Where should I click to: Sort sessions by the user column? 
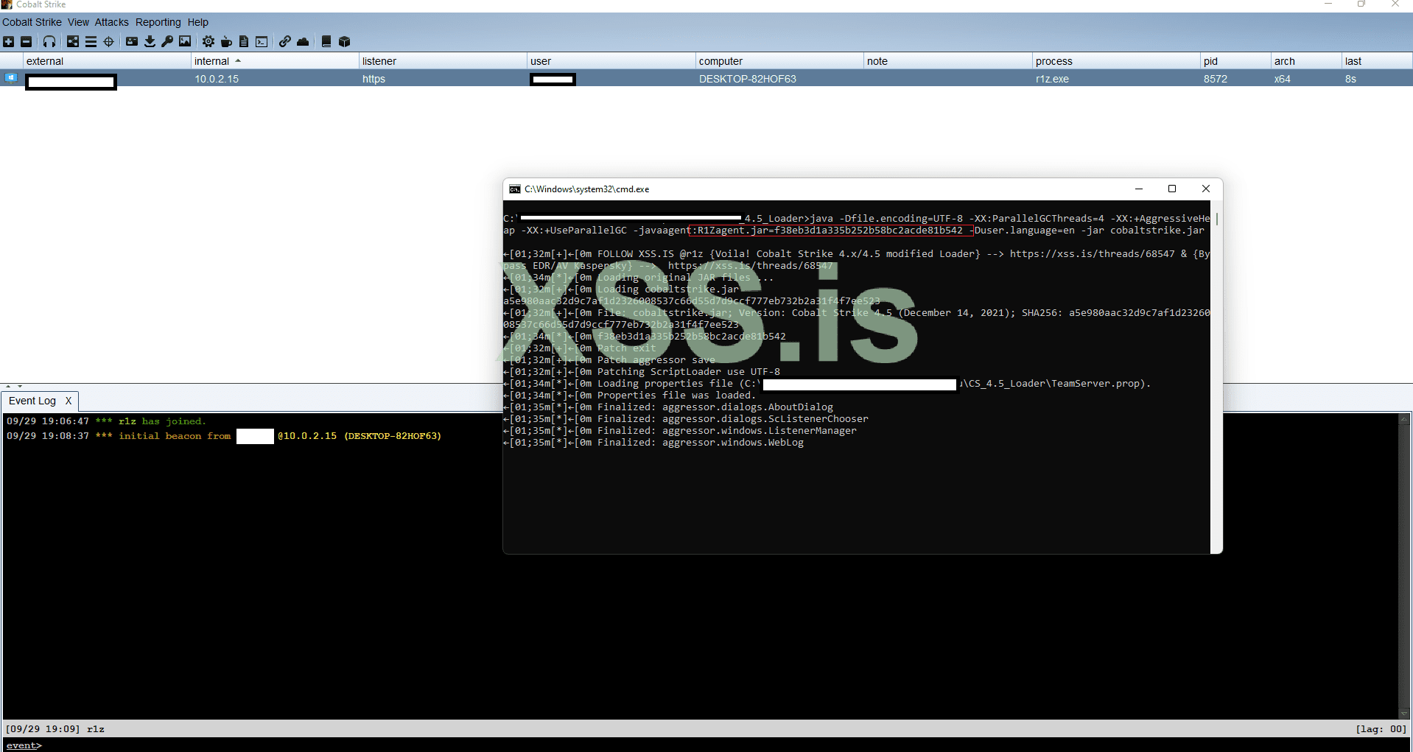(x=611, y=61)
